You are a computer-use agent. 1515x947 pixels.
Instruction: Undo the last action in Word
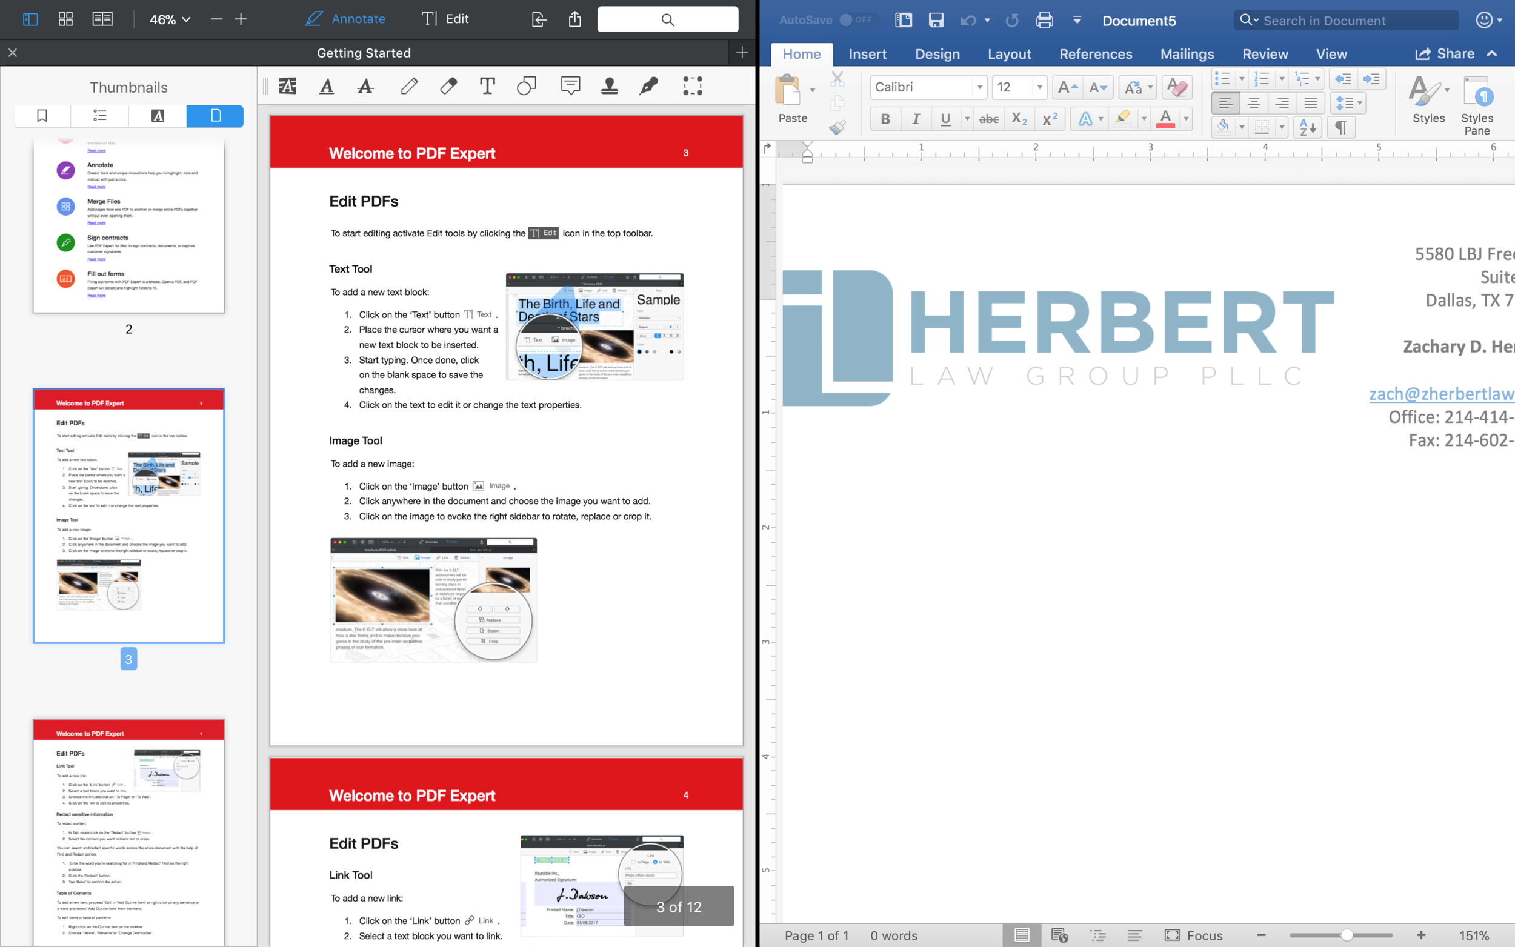968,21
